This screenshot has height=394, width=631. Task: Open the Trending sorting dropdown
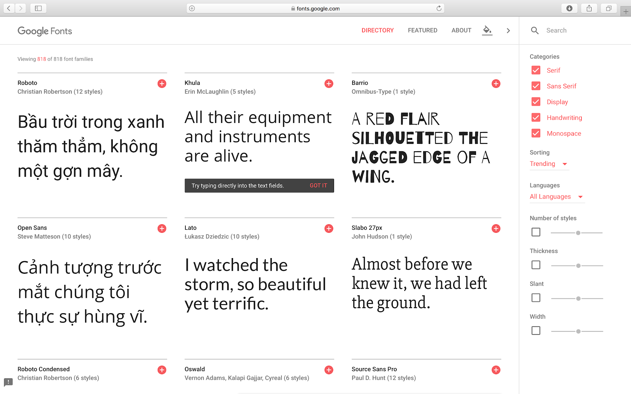point(549,164)
